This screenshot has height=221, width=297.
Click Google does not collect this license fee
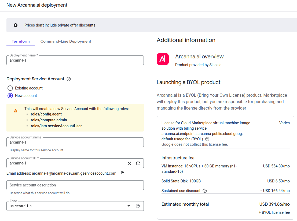(195, 144)
